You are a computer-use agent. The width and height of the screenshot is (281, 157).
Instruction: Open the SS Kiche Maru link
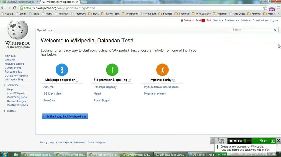(52, 94)
